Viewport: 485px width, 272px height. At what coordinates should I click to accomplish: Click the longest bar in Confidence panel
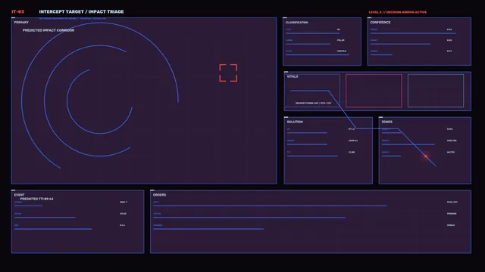tap(413, 33)
